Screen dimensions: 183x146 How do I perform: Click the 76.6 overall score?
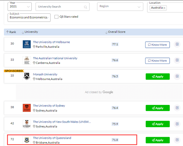click(115, 60)
